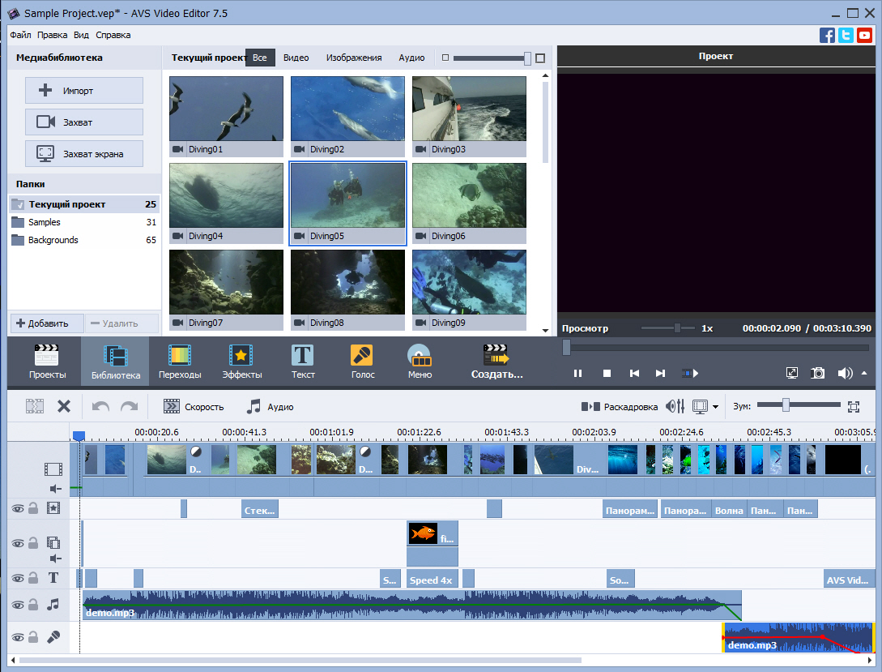
Task: Take a snapshot with the camera icon
Action: point(817,373)
